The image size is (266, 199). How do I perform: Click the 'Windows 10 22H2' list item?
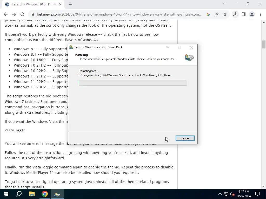(x=41, y=70)
